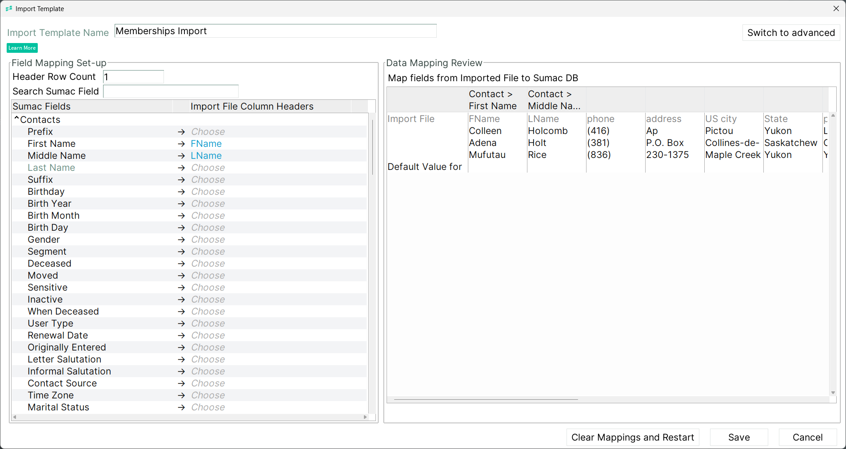
Task: Click the Contact > First Name column header
Action: [x=497, y=100]
